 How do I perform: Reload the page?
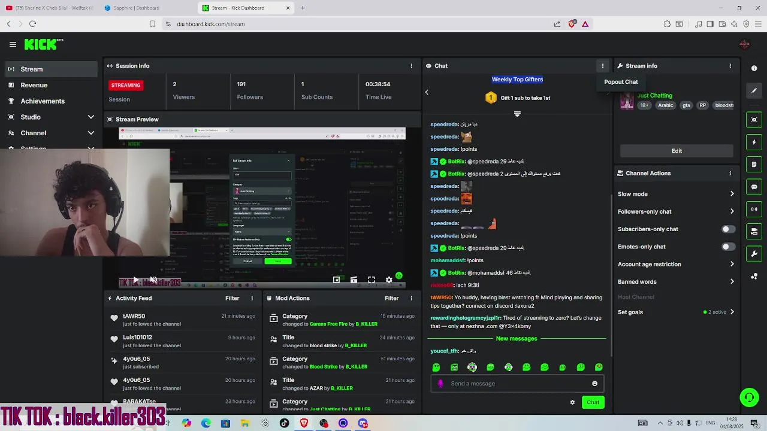coord(33,24)
